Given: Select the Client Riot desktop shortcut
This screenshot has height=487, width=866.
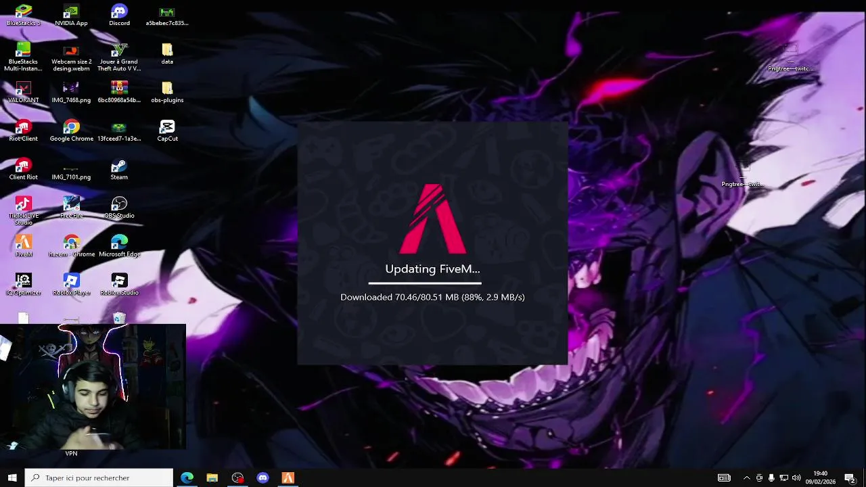Looking at the screenshot, I should click(23, 170).
